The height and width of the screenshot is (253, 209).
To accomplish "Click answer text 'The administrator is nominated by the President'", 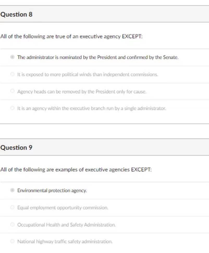I will pos(98,57).
